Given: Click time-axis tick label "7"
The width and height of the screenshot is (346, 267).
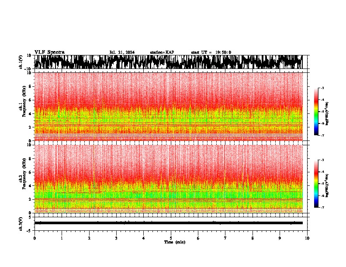Looking at the screenshot, I should click(x=225, y=238).
